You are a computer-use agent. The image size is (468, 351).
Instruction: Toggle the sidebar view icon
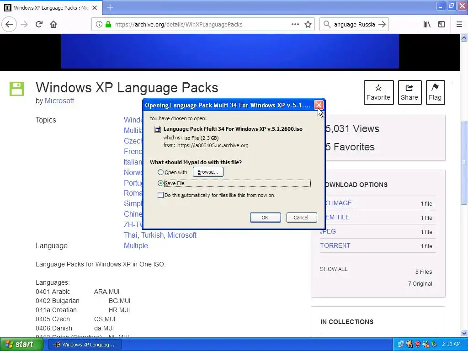[x=441, y=25]
